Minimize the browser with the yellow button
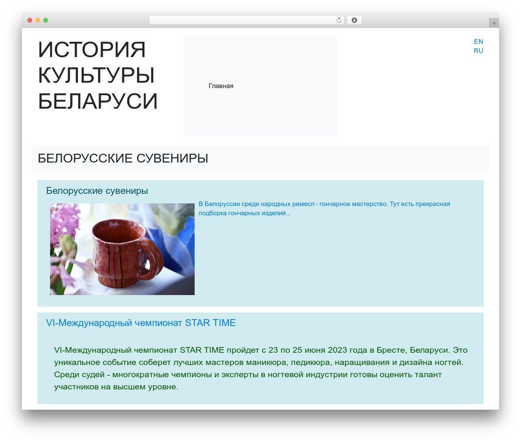Image resolution: width=521 pixels, height=441 pixels. tap(37, 20)
